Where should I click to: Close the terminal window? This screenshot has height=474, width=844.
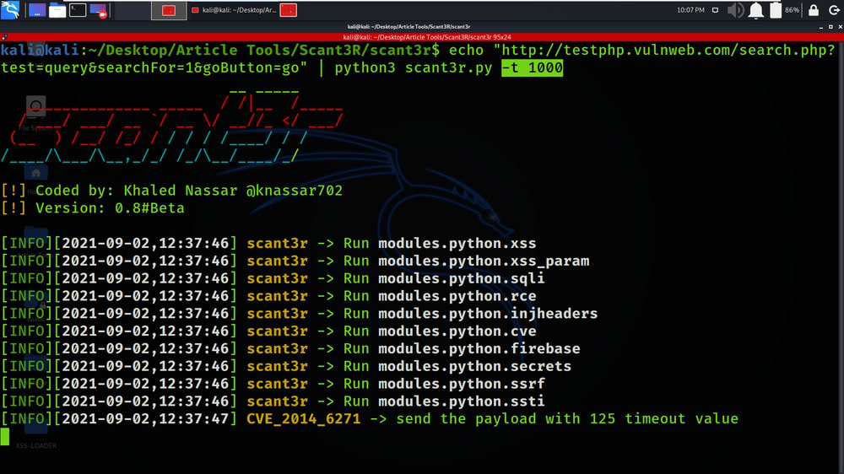840,26
